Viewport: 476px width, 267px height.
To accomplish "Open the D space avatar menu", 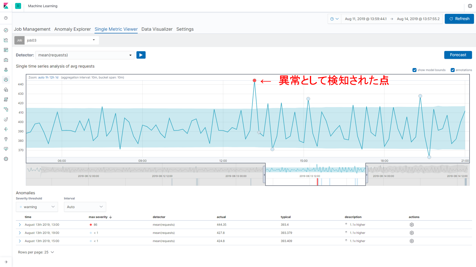I will [18, 6].
